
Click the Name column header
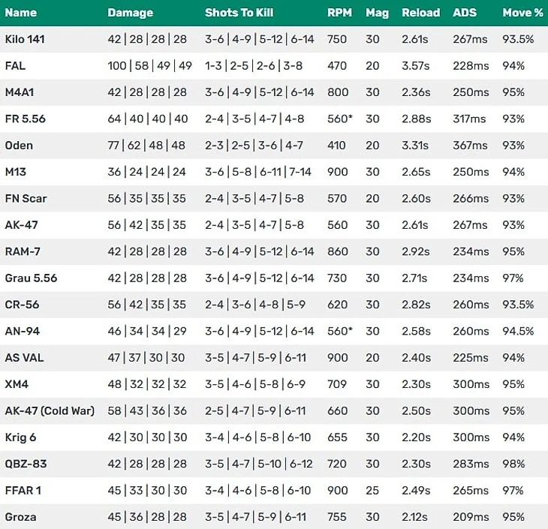point(20,13)
